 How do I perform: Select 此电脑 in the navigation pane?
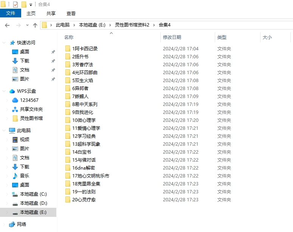tap(24, 131)
